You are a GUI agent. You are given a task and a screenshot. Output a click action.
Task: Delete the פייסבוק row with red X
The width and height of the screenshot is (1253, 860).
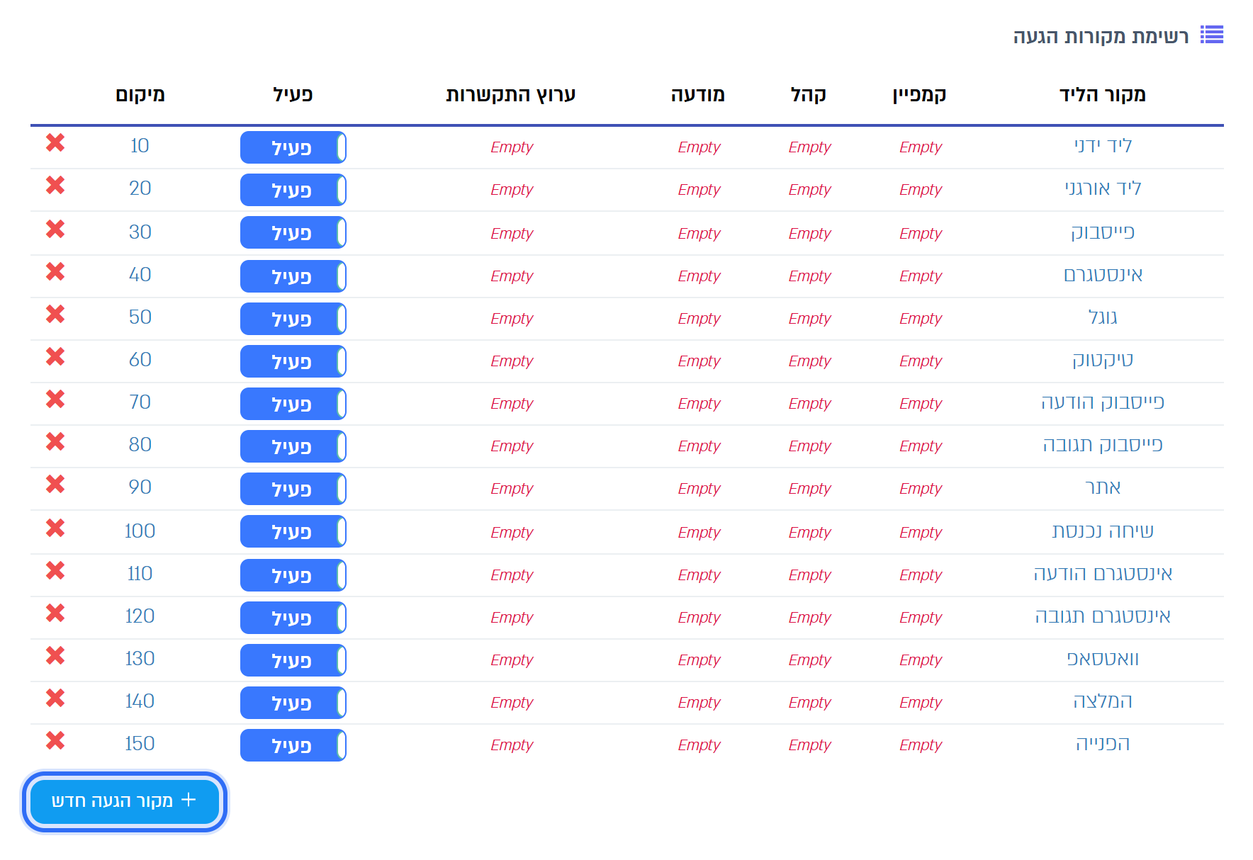55,230
